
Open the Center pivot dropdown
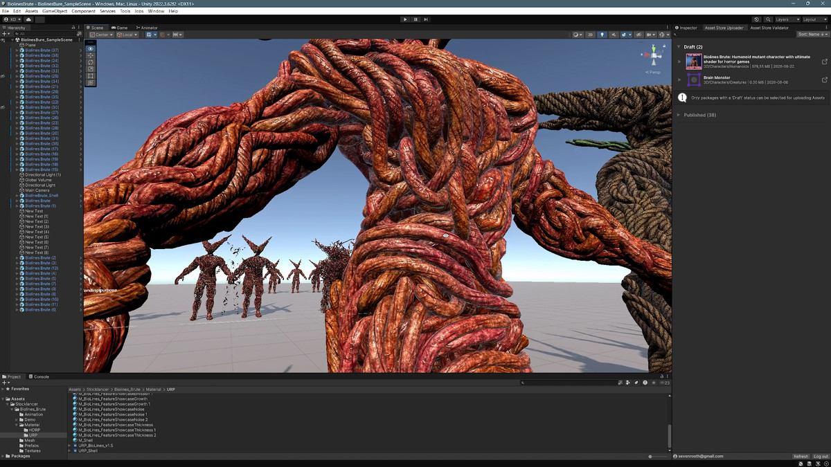point(101,35)
